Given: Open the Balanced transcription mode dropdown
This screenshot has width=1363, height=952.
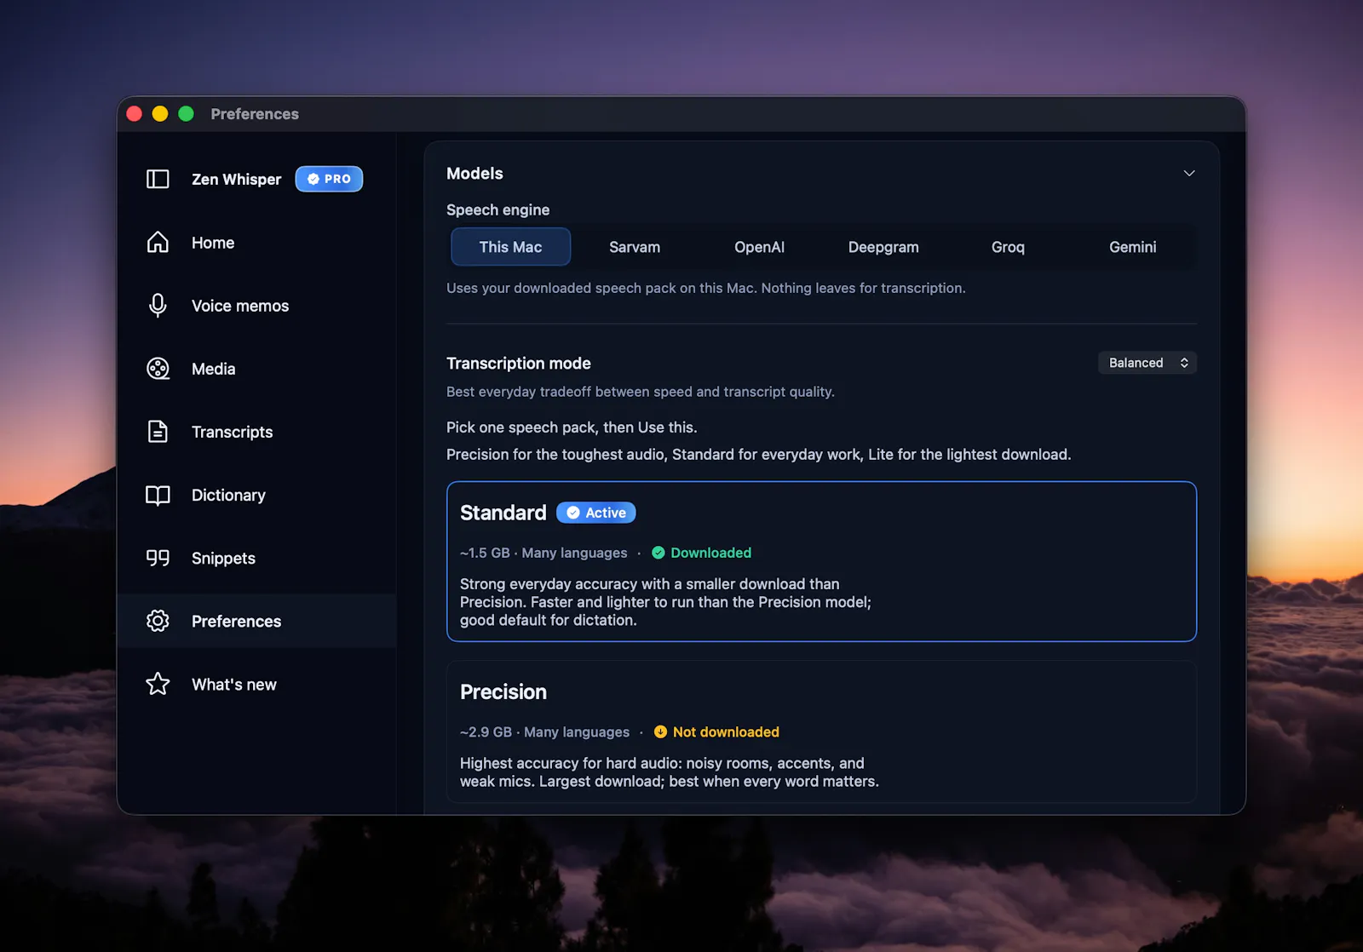Looking at the screenshot, I should [1147, 363].
